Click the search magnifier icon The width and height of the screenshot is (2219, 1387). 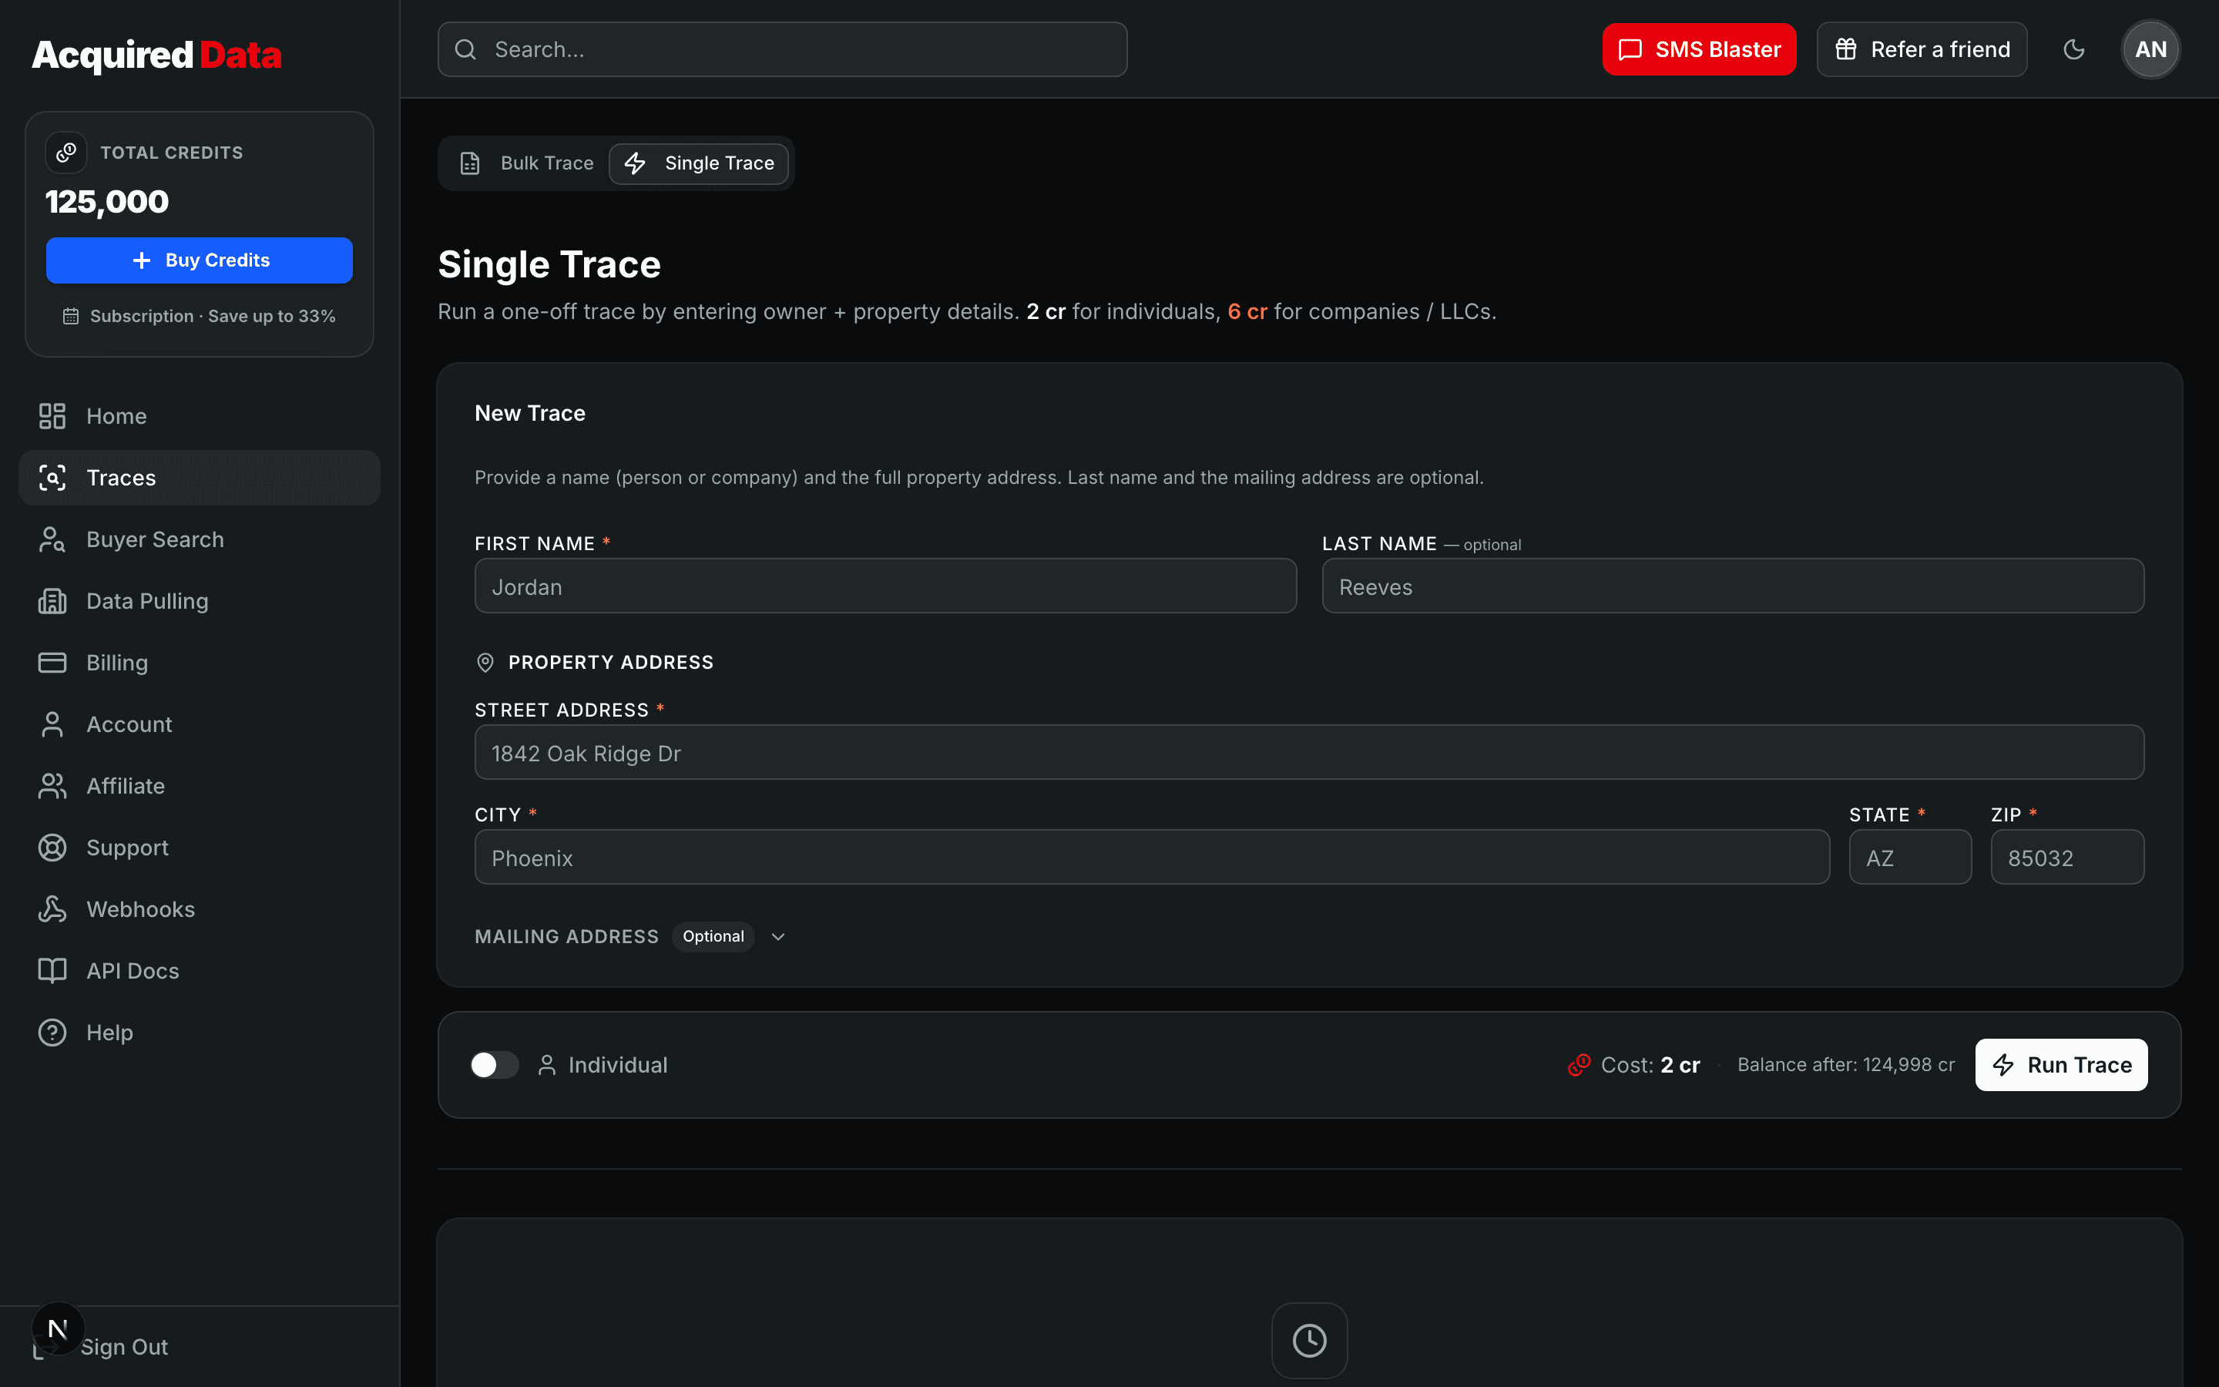[466, 49]
